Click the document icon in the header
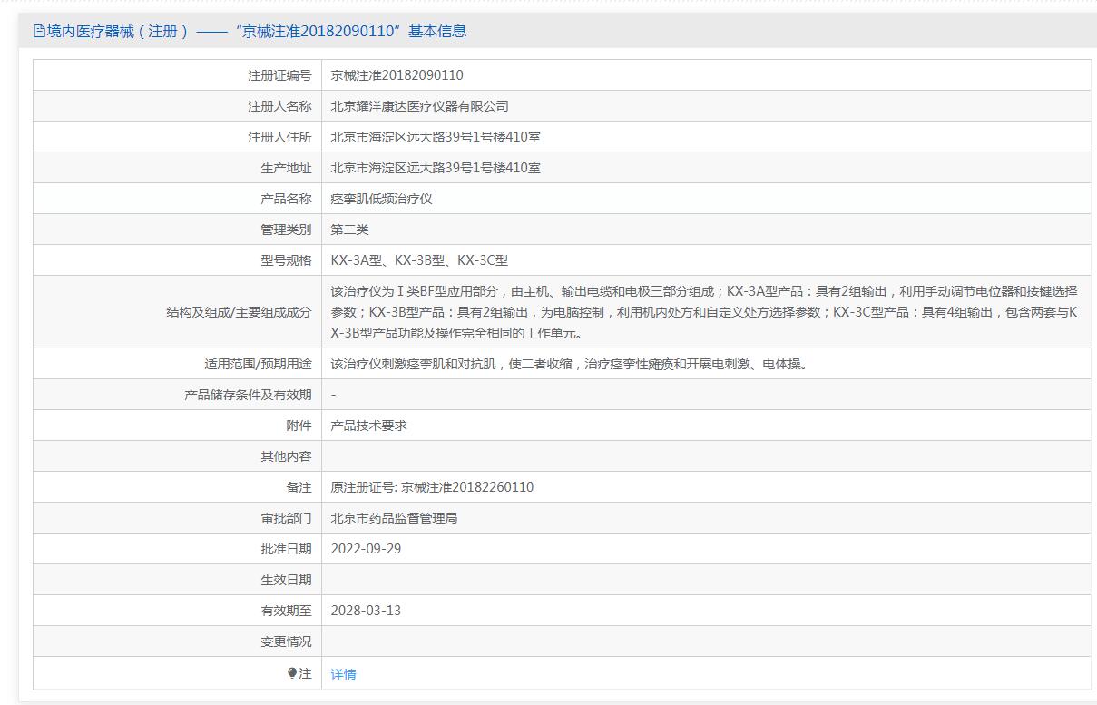Image resolution: width=1097 pixels, height=705 pixels. pos(39,31)
